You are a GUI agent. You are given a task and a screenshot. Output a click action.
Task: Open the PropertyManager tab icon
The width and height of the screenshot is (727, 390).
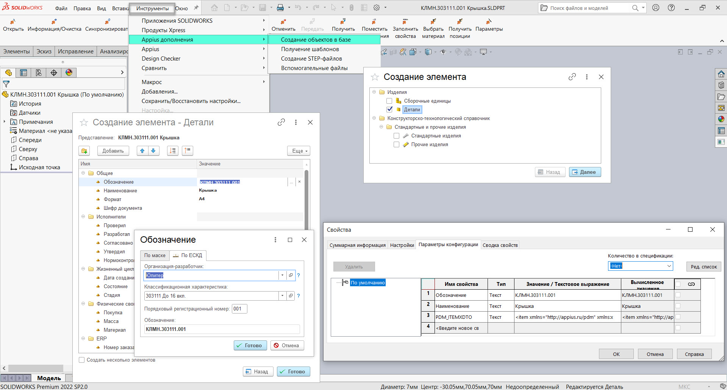[x=23, y=73]
